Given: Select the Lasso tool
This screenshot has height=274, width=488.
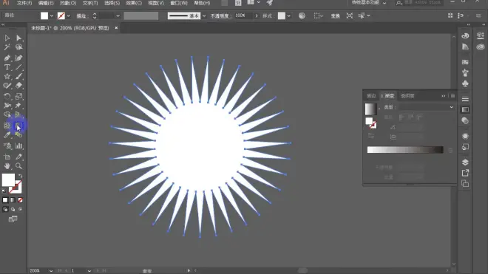Looking at the screenshot, I should point(18,47).
